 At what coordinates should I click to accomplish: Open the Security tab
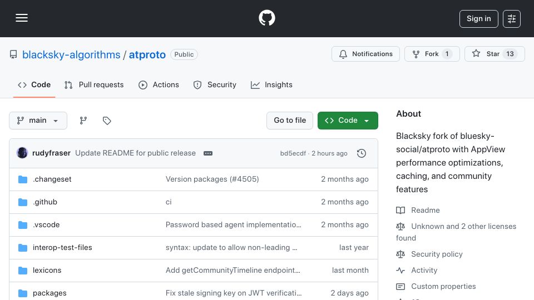point(215,84)
